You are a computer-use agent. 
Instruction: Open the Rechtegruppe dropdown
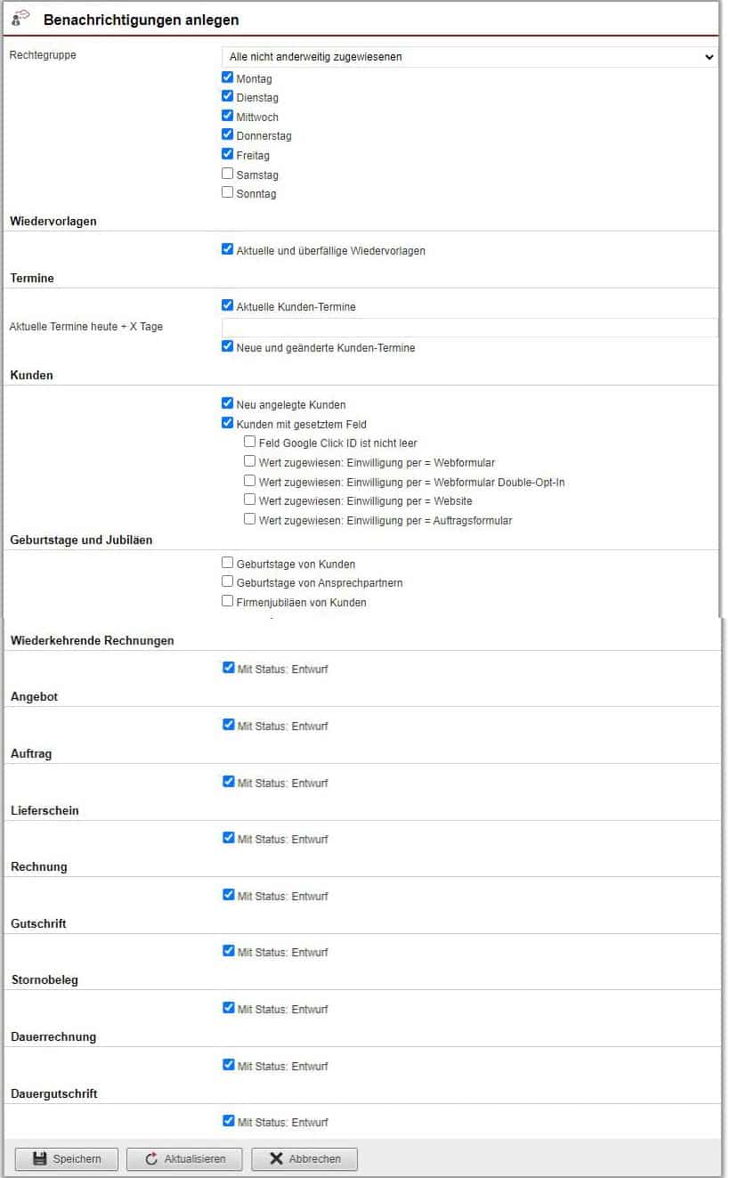point(469,57)
